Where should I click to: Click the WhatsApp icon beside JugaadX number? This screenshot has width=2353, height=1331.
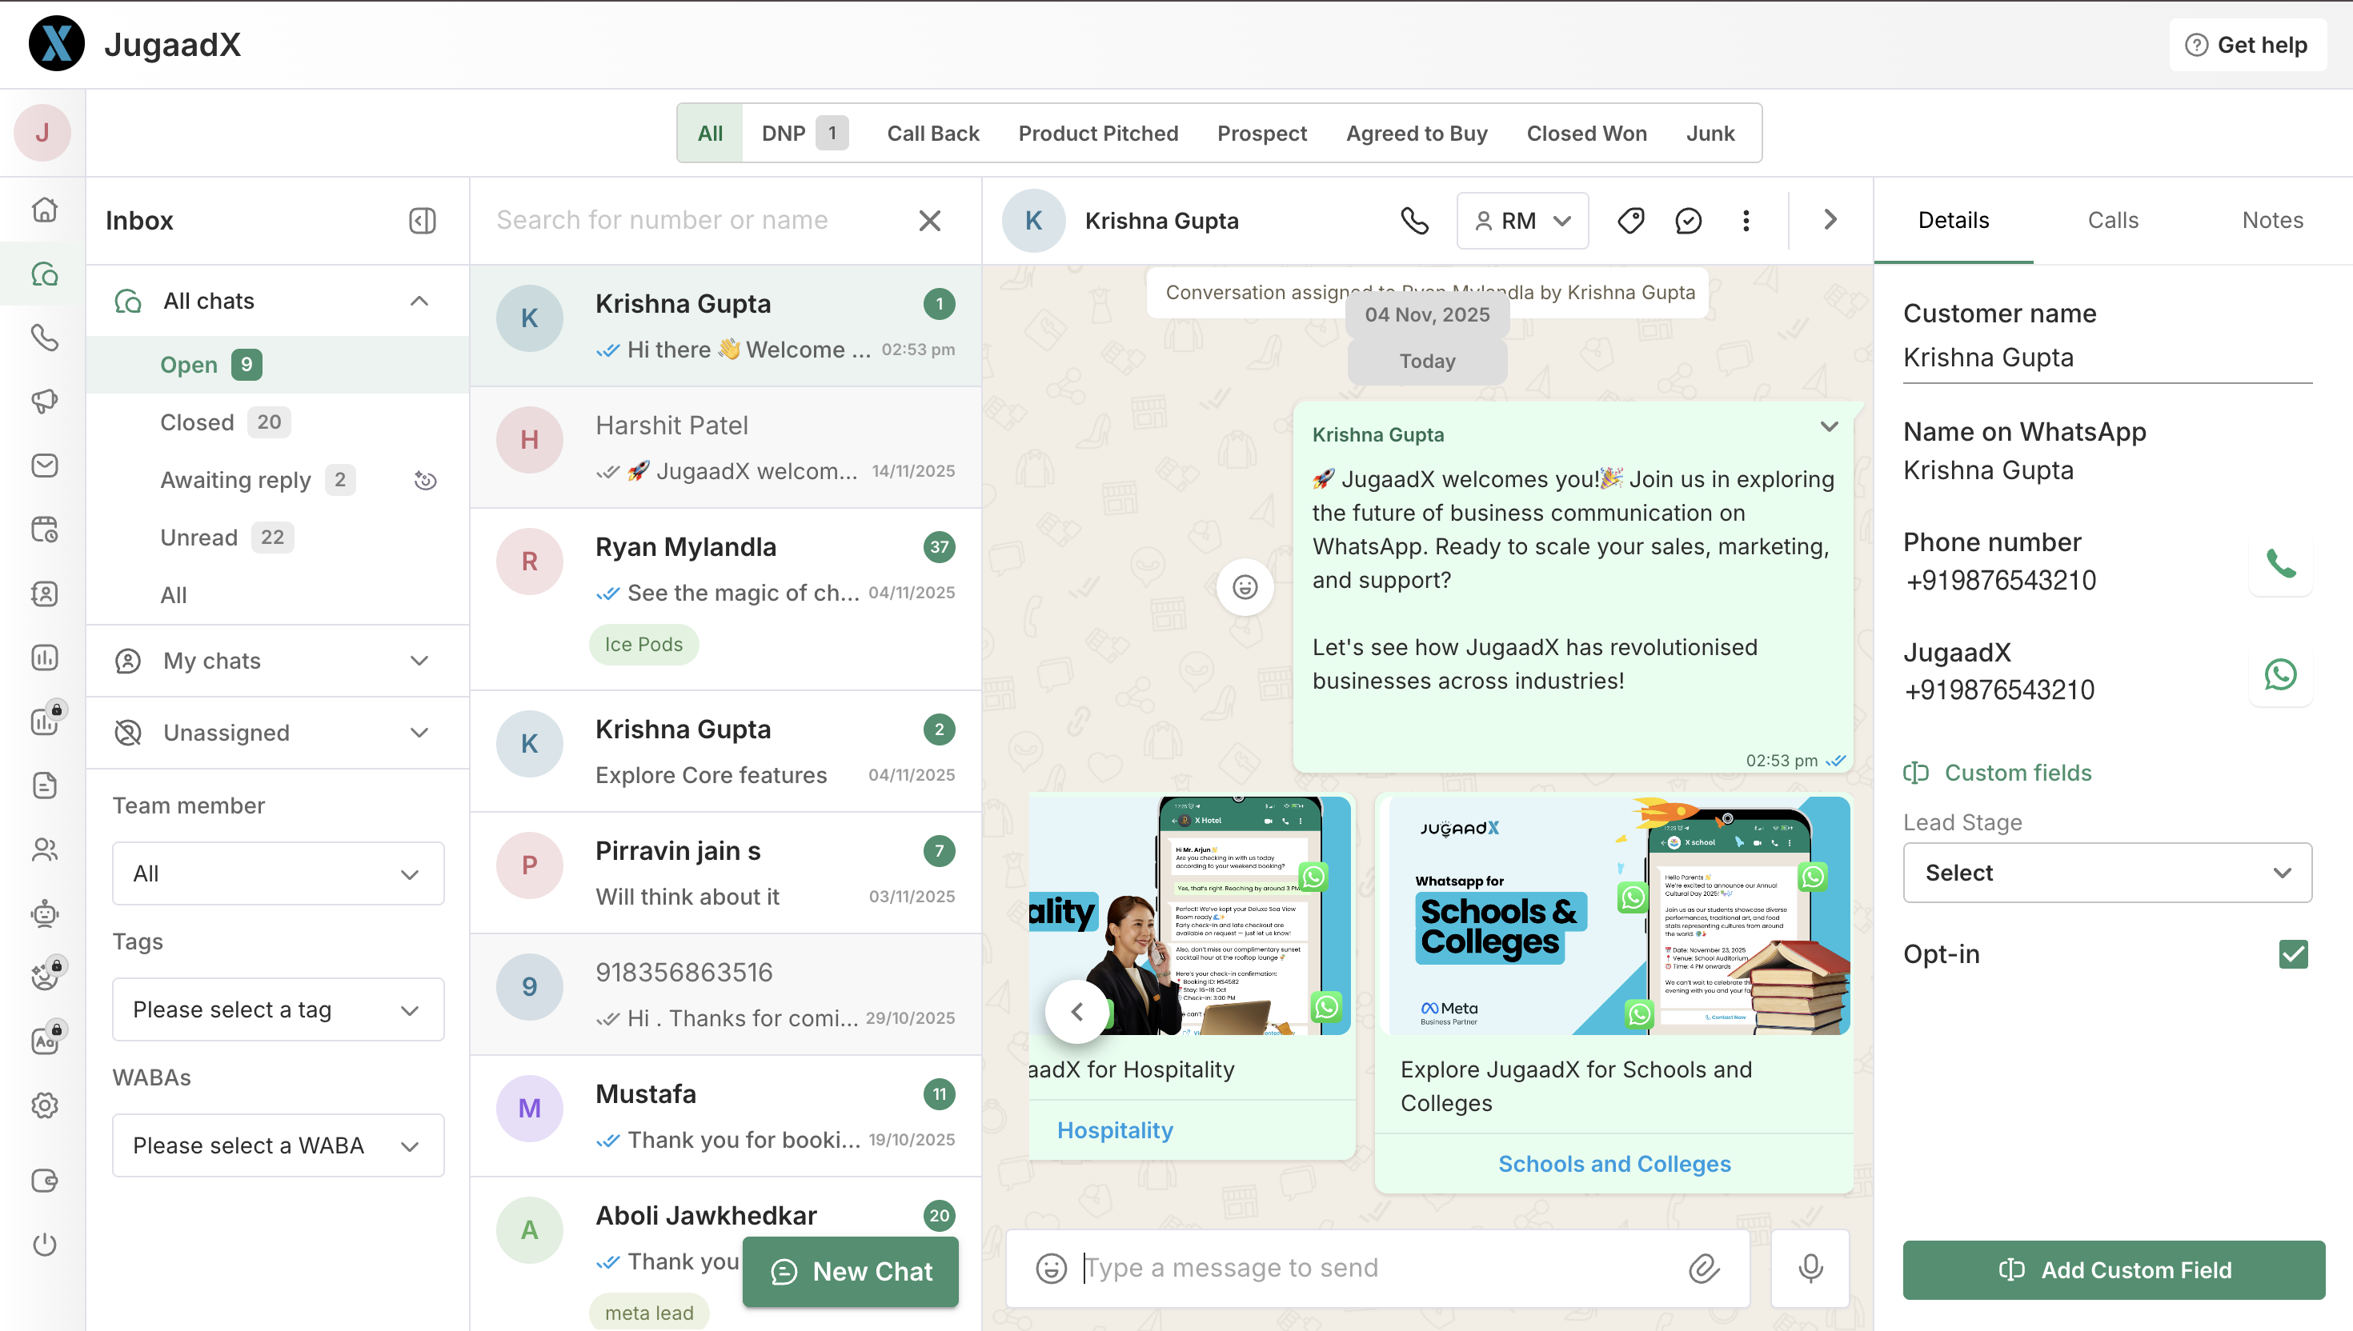2280,674
